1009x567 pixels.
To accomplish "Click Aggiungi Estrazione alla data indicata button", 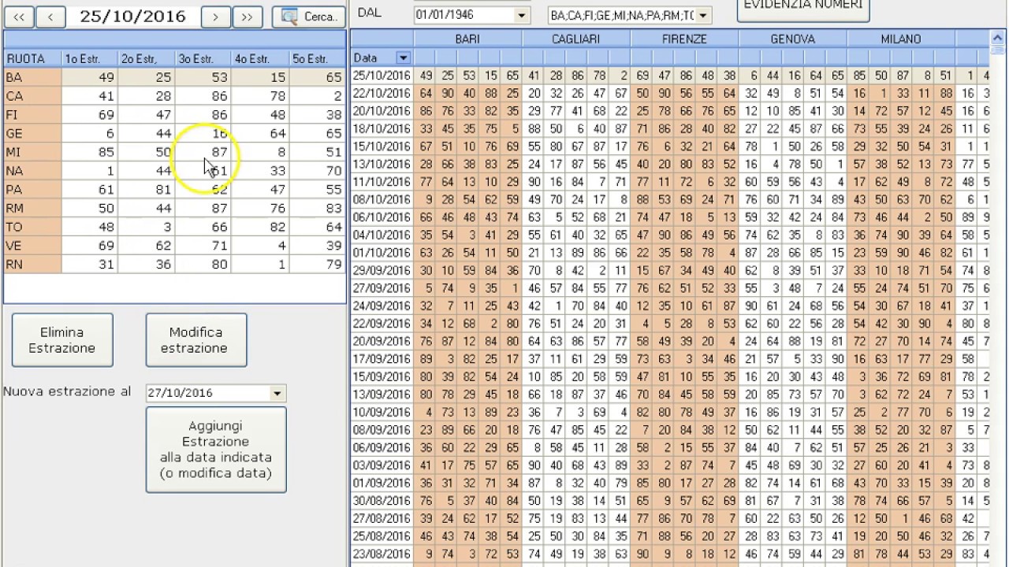I will click(216, 450).
